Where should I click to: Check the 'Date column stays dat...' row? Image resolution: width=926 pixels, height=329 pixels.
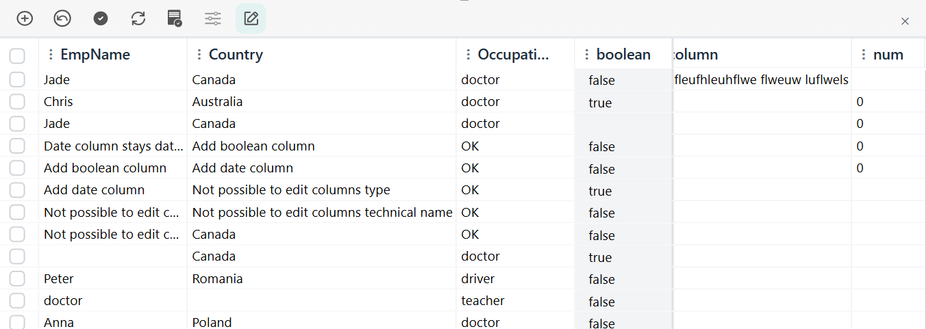point(17,146)
